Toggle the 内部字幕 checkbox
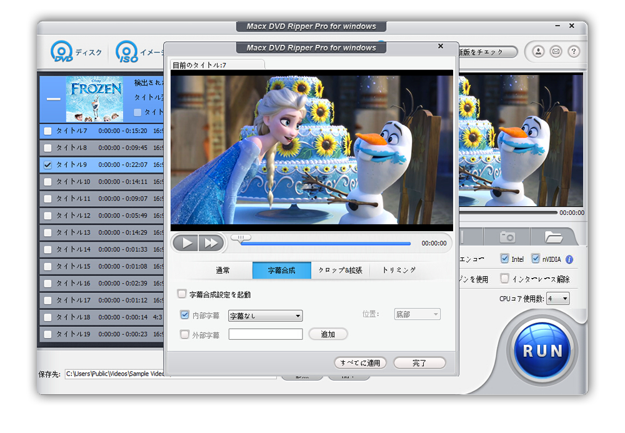 (x=184, y=315)
